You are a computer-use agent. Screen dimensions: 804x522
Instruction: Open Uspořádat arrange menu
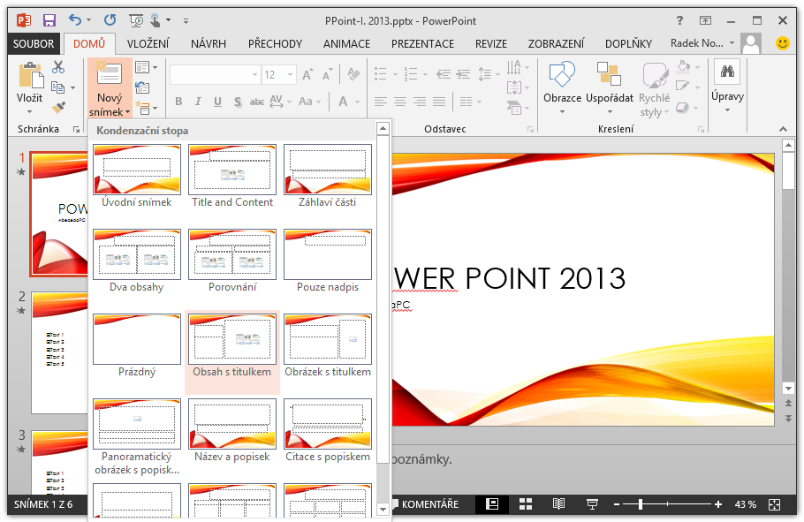[x=609, y=88]
